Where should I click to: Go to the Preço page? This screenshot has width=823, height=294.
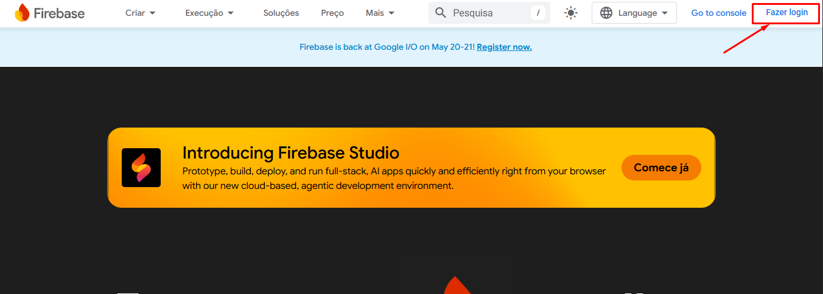332,13
